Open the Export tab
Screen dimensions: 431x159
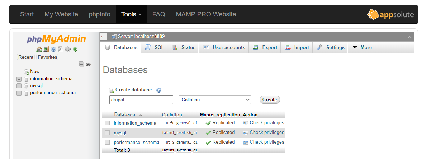[x=265, y=47]
